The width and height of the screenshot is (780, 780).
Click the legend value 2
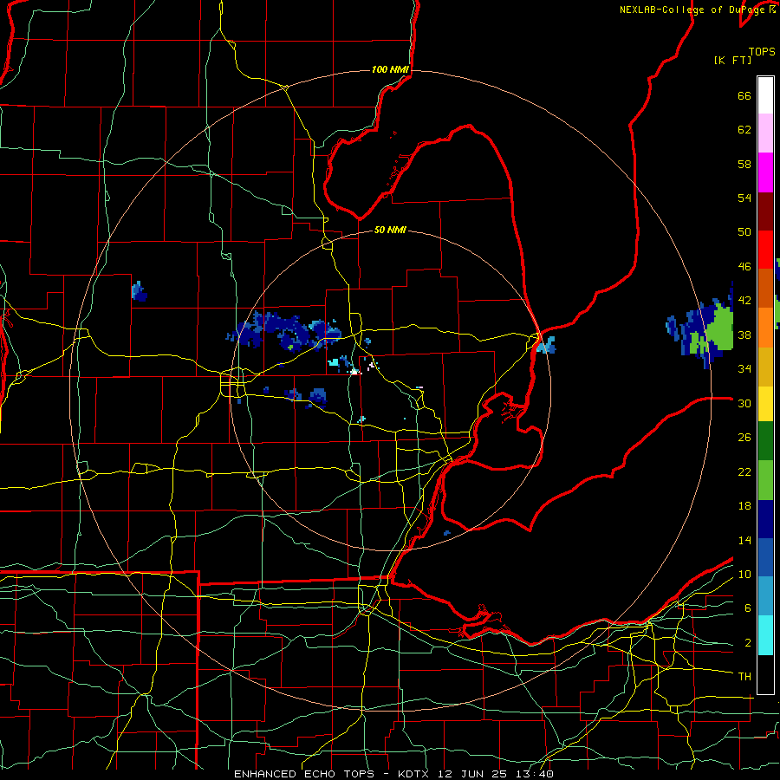748,643
